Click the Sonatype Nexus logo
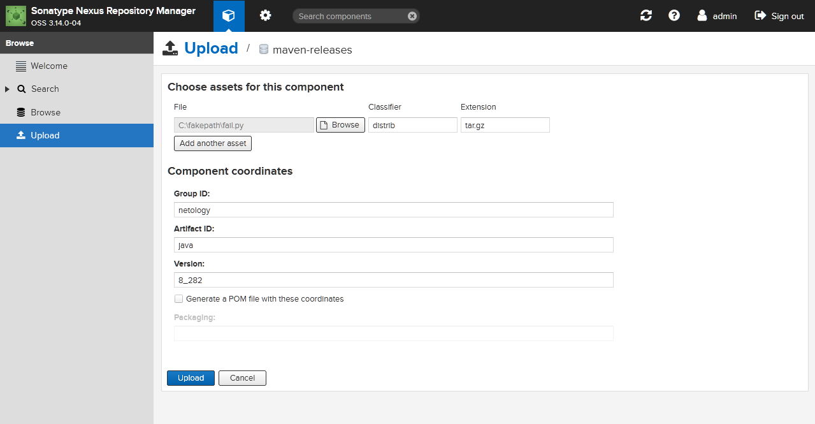This screenshot has width=815, height=424. [x=16, y=15]
